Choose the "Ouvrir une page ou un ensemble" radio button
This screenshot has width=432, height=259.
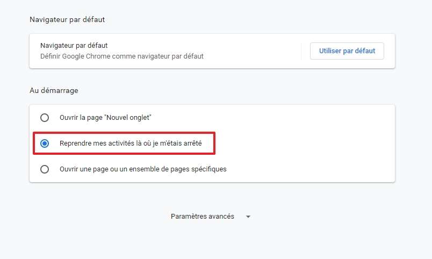(x=45, y=169)
